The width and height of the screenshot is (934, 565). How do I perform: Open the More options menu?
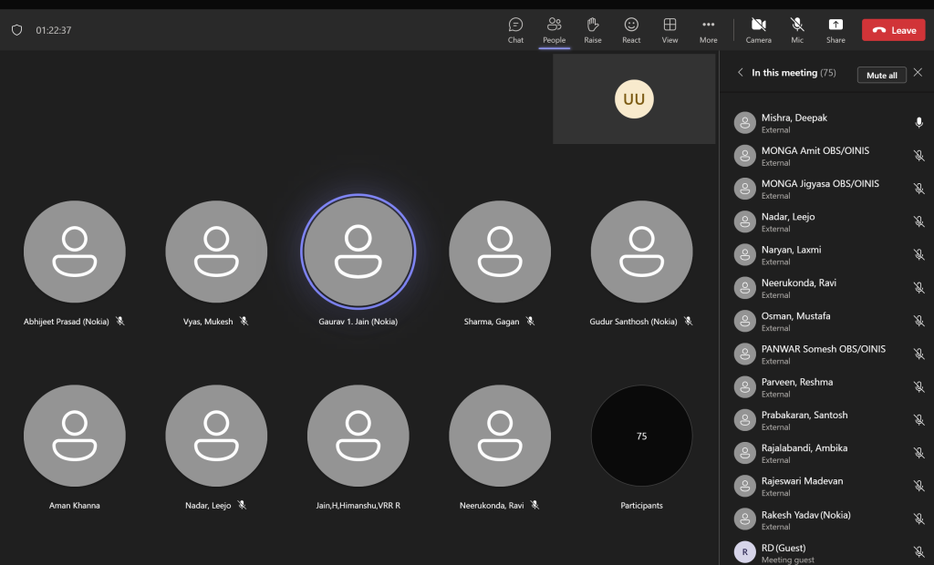tap(708, 29)
